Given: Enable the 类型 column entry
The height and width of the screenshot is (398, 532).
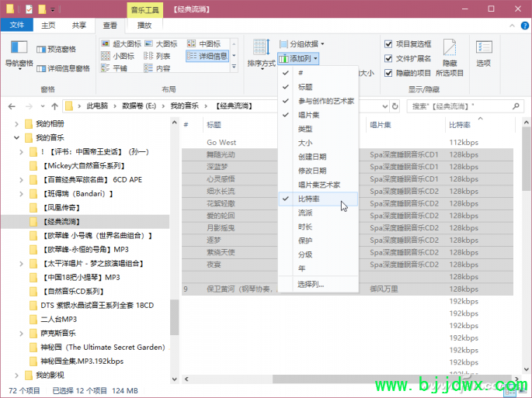Looking at the screenshot, I should pos(318,129).
